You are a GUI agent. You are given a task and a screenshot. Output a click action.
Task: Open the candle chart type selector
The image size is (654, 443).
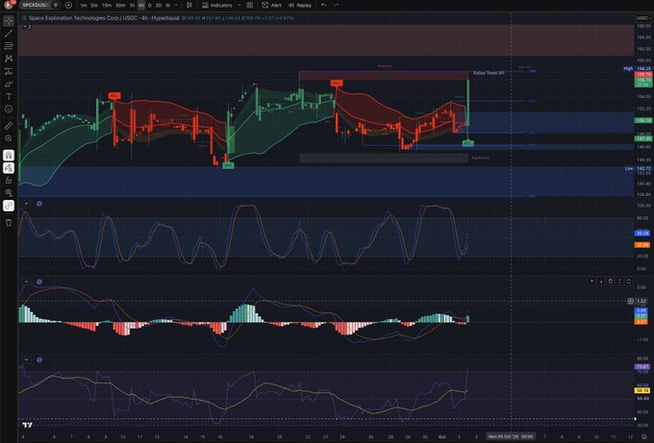(189, 6)
